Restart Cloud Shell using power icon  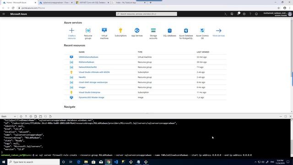pos(21,116)
